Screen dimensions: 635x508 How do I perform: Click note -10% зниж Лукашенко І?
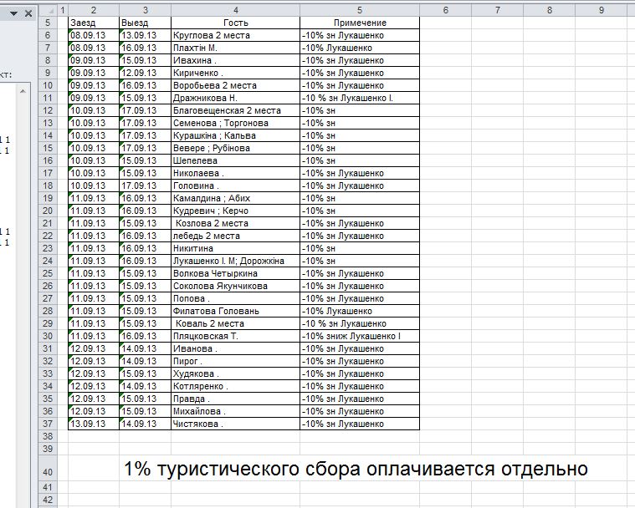coord(360,336)
